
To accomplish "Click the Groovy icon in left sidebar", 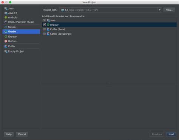I will [x=6, y=37].
